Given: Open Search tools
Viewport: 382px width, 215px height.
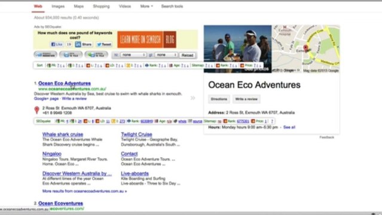Looking at the screenshot, I should click(x=172, y=7).
